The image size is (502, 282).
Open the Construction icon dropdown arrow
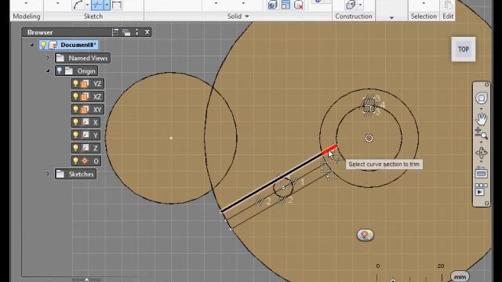click(x=361, y=5)
